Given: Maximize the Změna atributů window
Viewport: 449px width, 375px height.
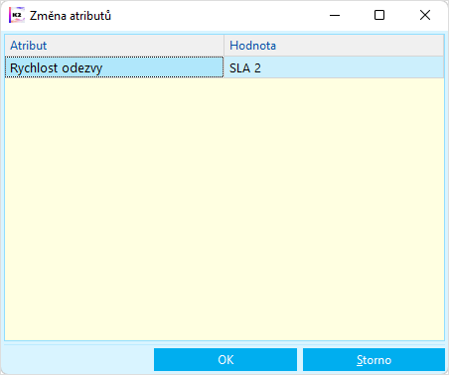Looking at the screenshot, I should coord(379,15).
